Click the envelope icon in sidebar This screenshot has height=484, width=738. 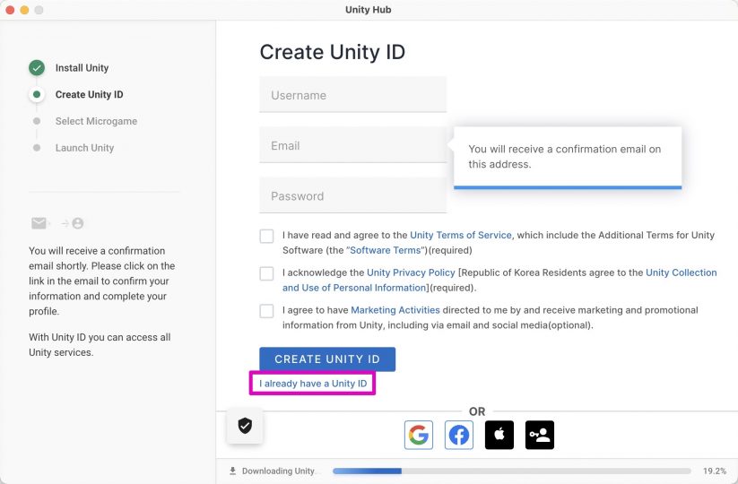pos(39,223)
